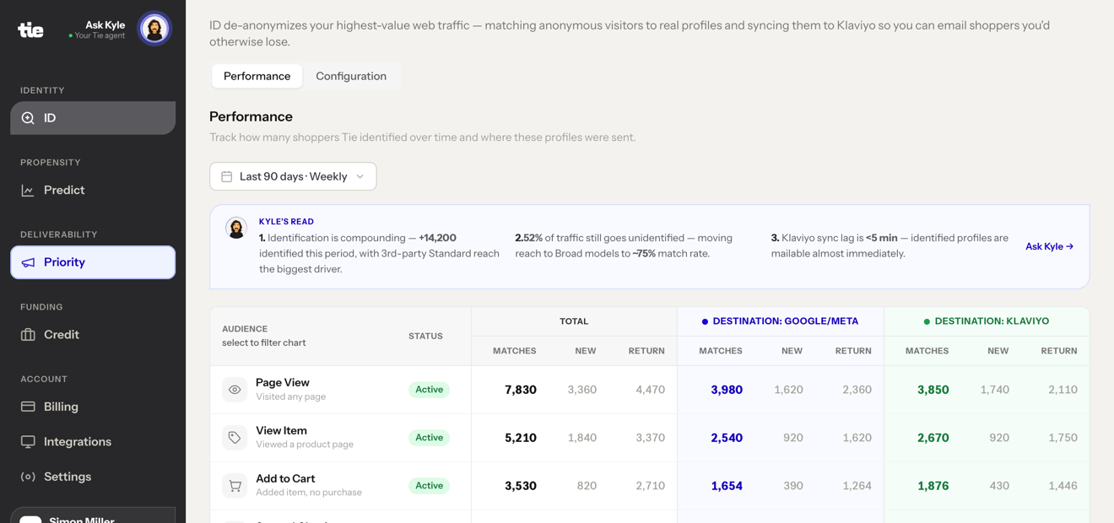Click Ask Kyle text in sidebar
Image resolution: width=1114 pixels, height=523 pixels.
click(x=105, y=24)
